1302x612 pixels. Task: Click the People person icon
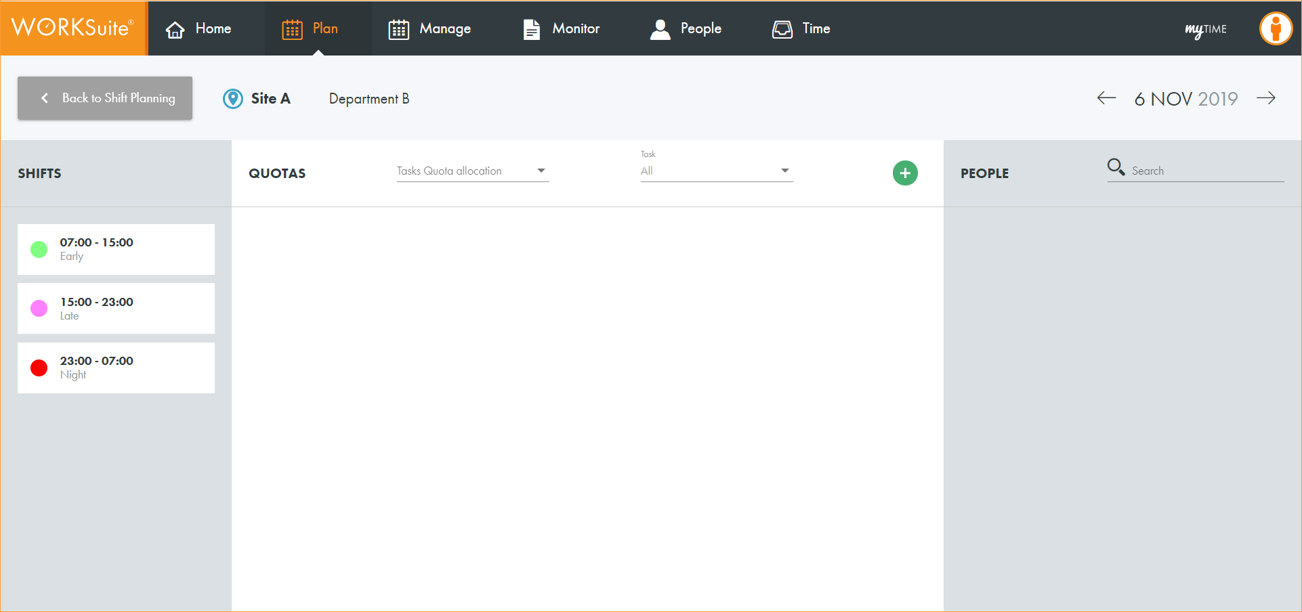coord(660,29)
